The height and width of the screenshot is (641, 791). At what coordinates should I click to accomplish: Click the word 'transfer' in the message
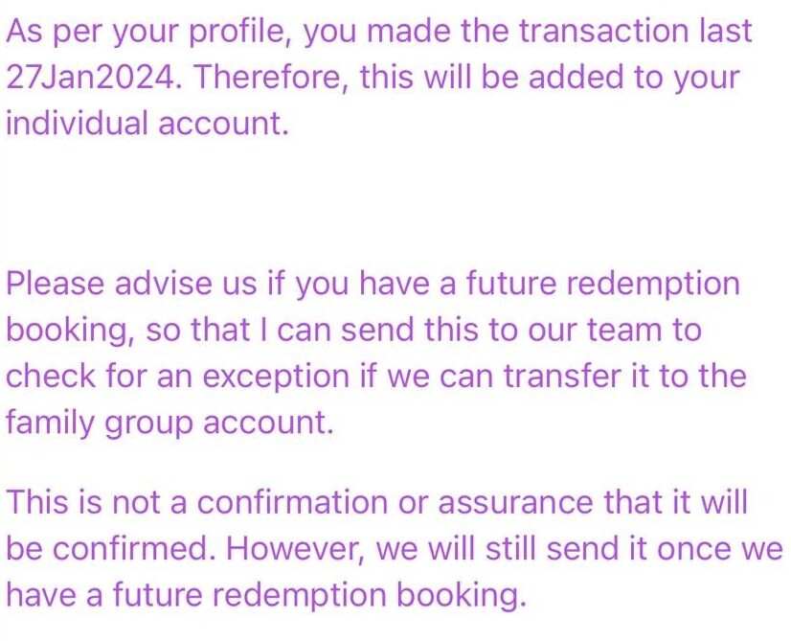(x=562, y=377)
